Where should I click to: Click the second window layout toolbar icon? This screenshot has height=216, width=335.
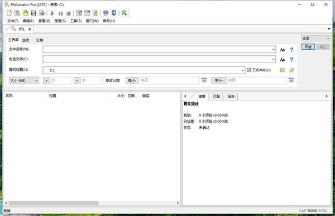point(87,13)
